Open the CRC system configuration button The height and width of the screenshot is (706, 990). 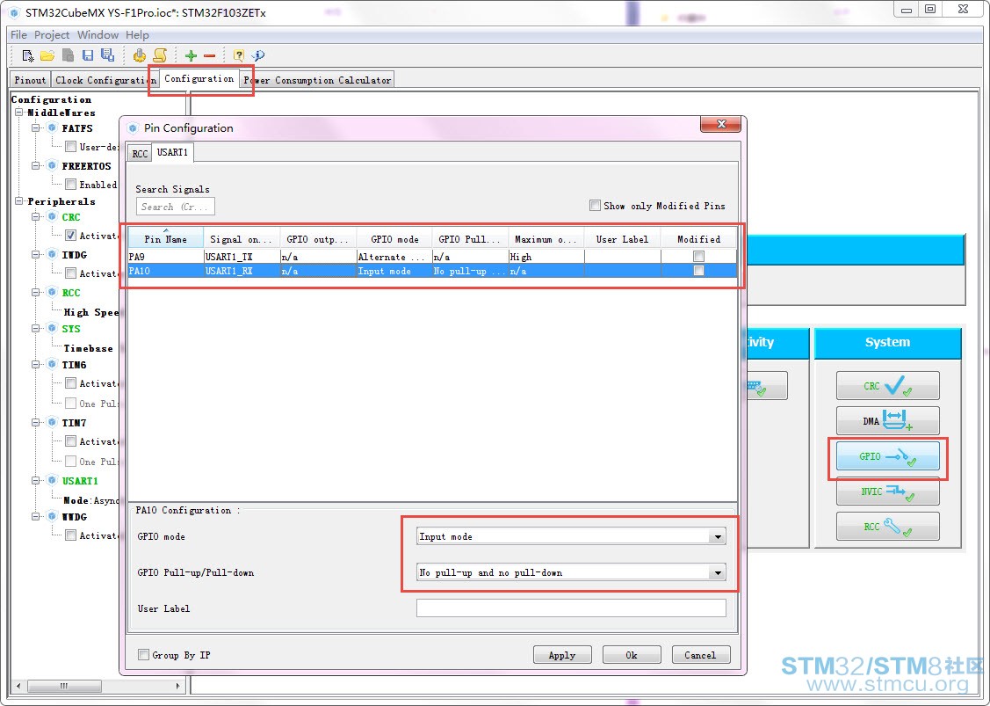[888, 386]
